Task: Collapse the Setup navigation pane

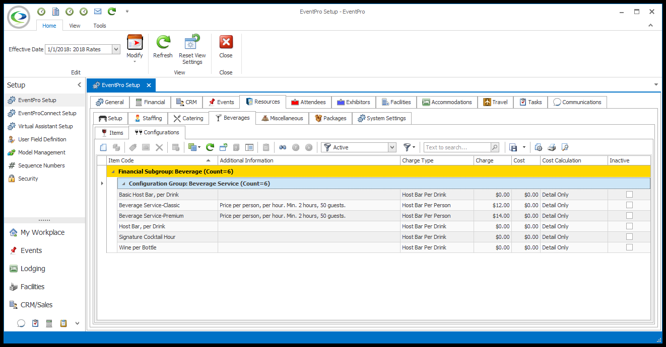Action: click(79, 85)
